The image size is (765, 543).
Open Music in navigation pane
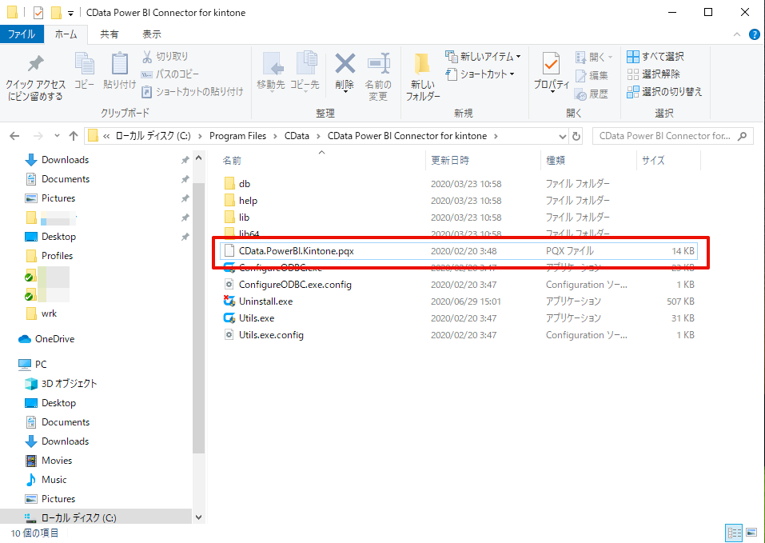pos(54,480)
